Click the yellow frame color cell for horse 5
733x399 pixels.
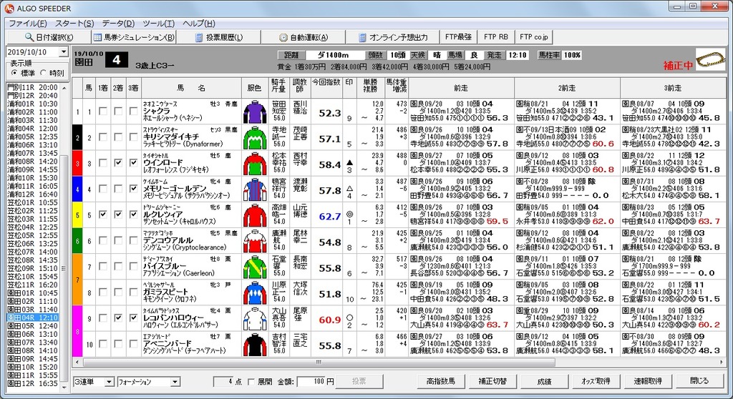click(77, 215)
